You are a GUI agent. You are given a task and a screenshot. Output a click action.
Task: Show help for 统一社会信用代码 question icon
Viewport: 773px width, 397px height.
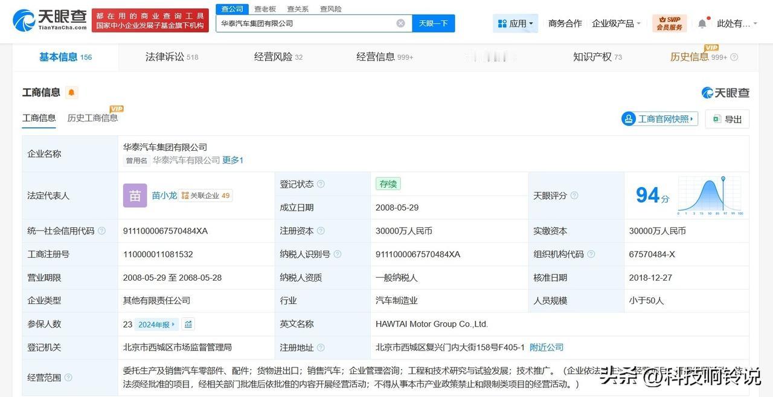pyautogui.click(x=101, y=231)
